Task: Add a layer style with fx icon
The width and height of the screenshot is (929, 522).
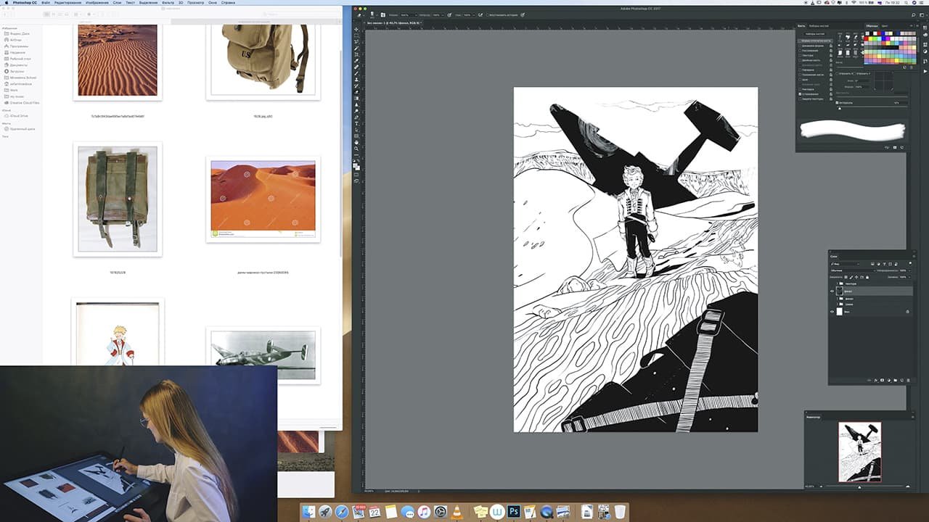Action: (876, 380)
